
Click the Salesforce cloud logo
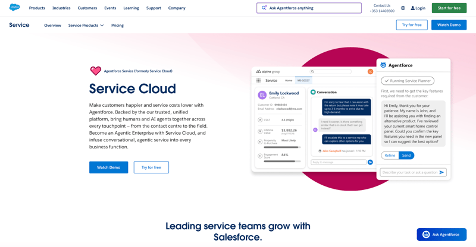[x=14, y=7]
